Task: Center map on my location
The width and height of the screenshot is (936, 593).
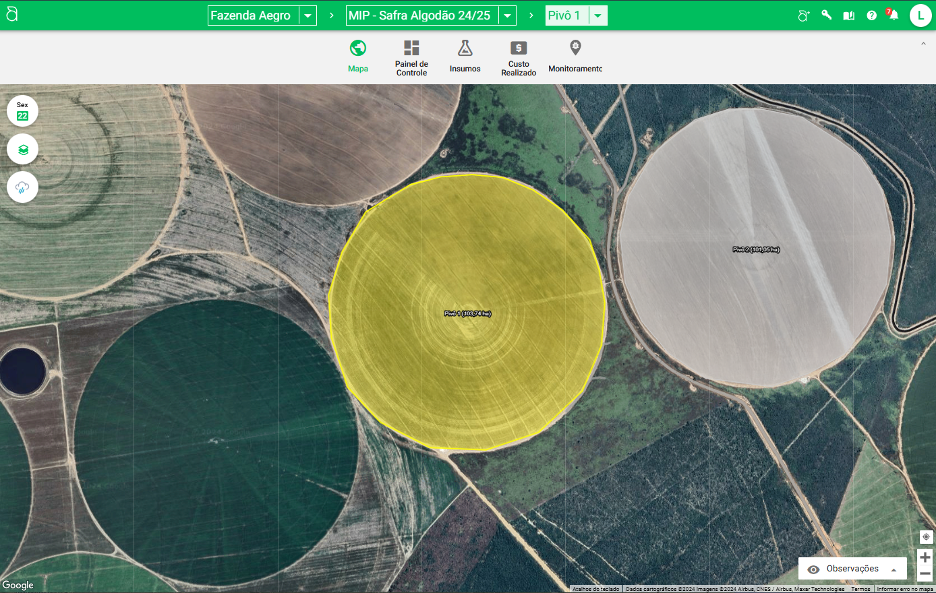Action: pos(926,537)
